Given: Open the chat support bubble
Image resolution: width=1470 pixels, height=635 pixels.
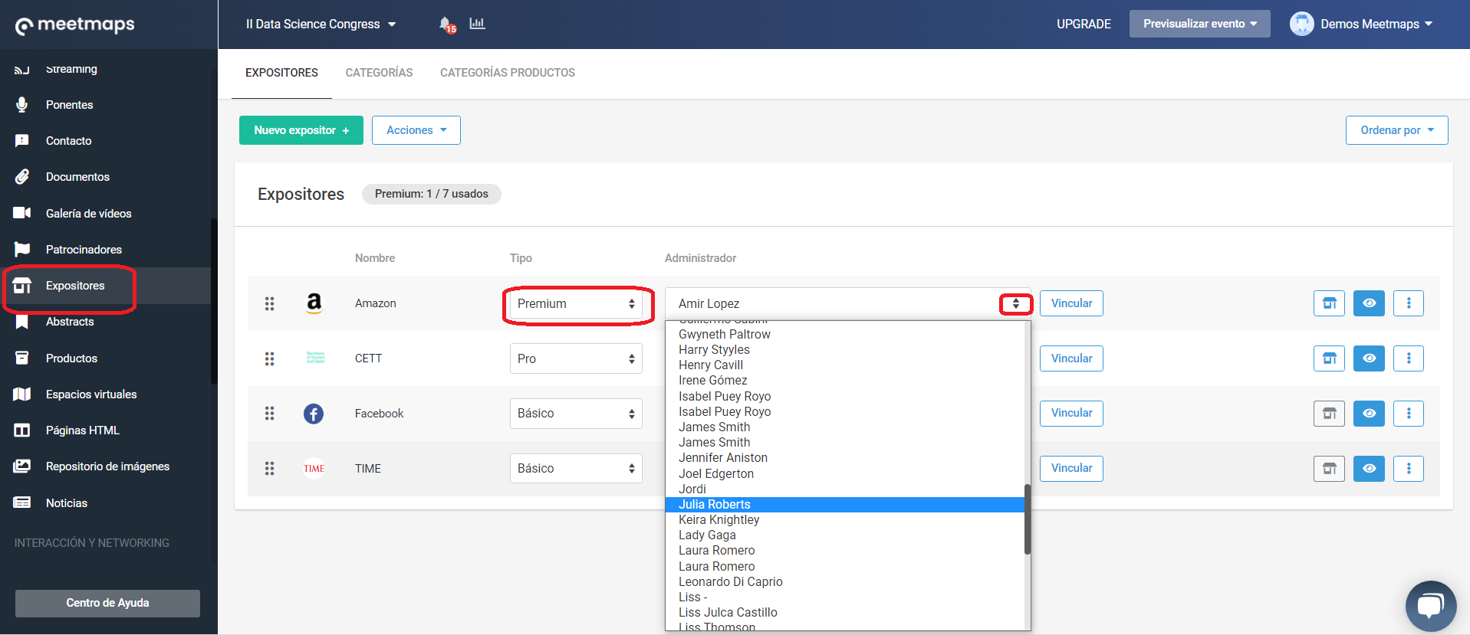Looking at the screenshot, I should [x=1430, y=606].
